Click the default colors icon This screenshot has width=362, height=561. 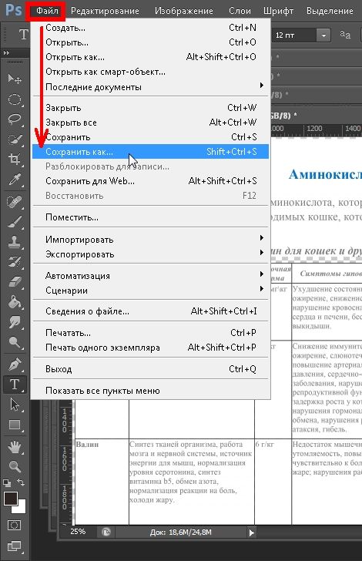coord(7,483)
